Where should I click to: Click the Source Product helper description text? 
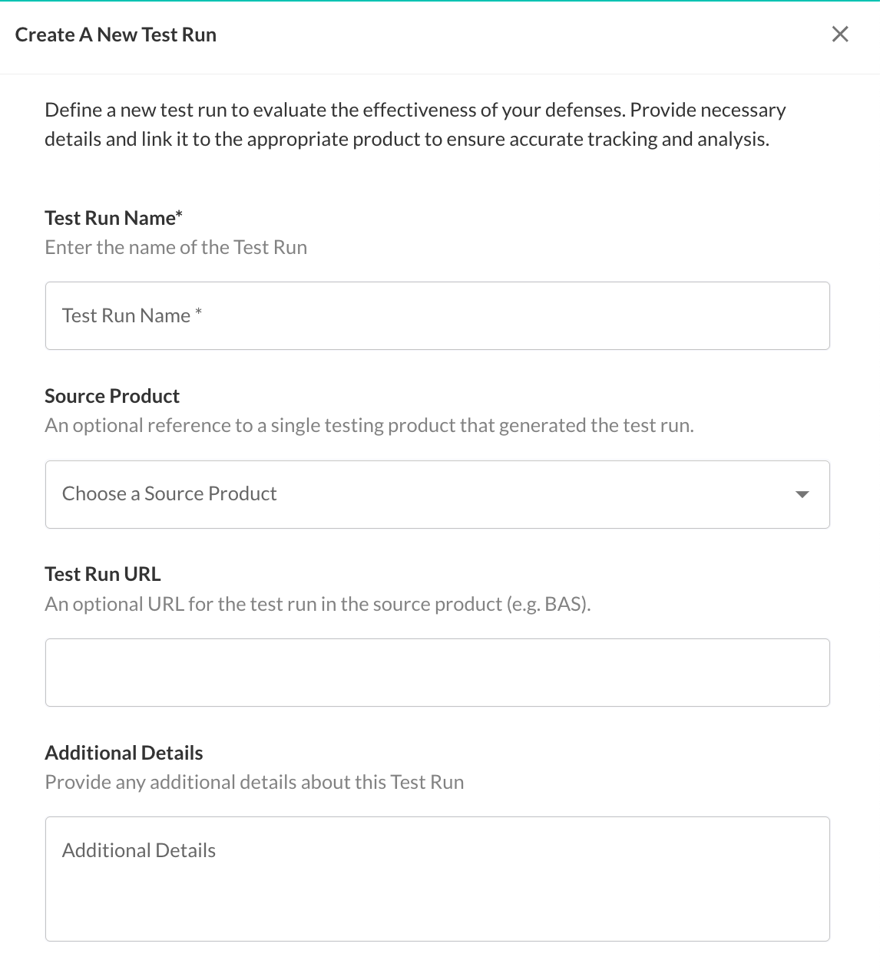click(369, 424)
